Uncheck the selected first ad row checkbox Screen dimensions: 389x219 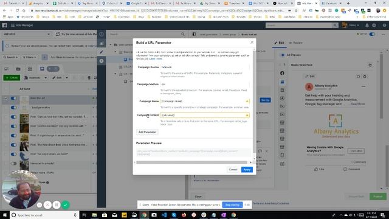[5, 99]
